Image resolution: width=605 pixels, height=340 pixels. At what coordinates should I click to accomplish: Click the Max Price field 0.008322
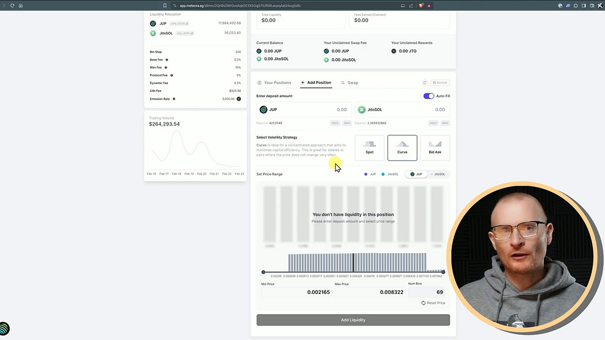(370, 292)
